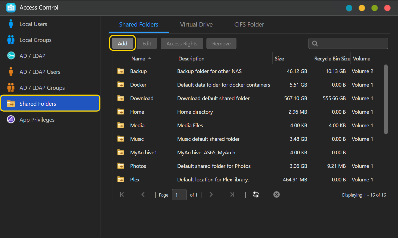Click the AD / LDAP Users orange icon
The height and width of the screenshot is (238, 398).
pos(11,72)
